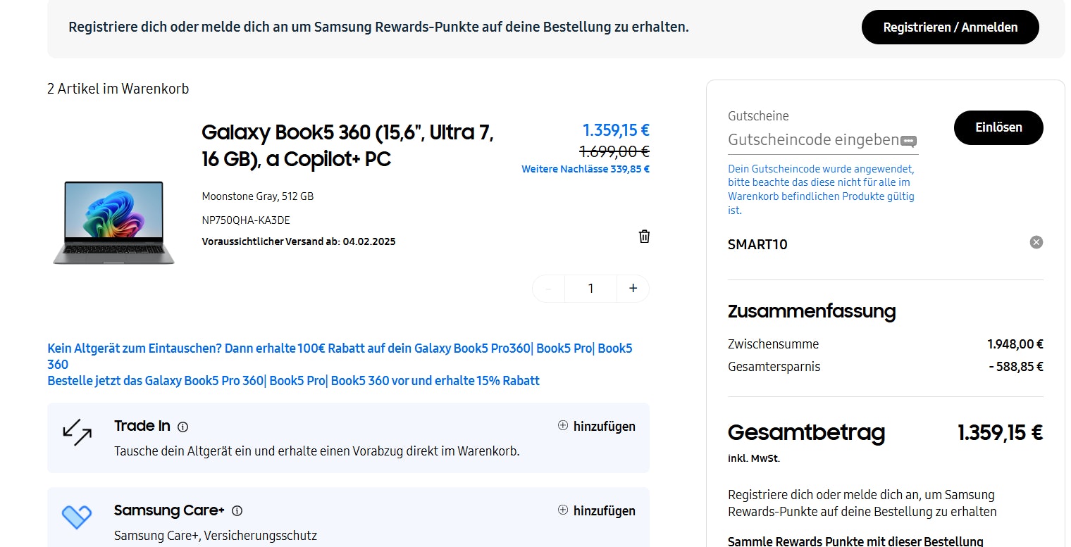
Task: Add Trade In via hinzufügen
Action: [x=596, y=426]
